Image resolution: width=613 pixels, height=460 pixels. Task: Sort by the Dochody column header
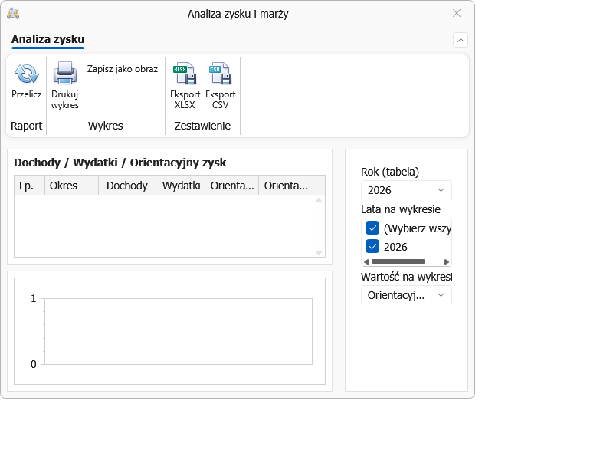click(126, 186)
